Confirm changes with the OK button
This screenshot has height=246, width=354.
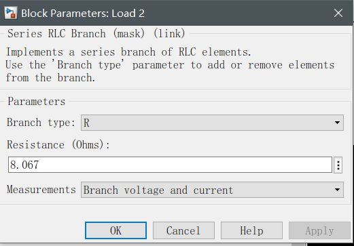tap(116, 230)
